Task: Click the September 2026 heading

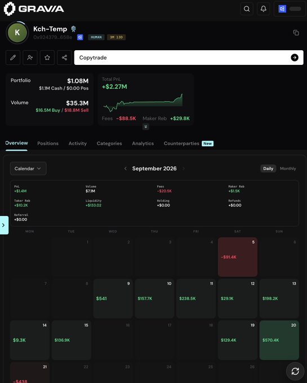Action: pos(154,169)
